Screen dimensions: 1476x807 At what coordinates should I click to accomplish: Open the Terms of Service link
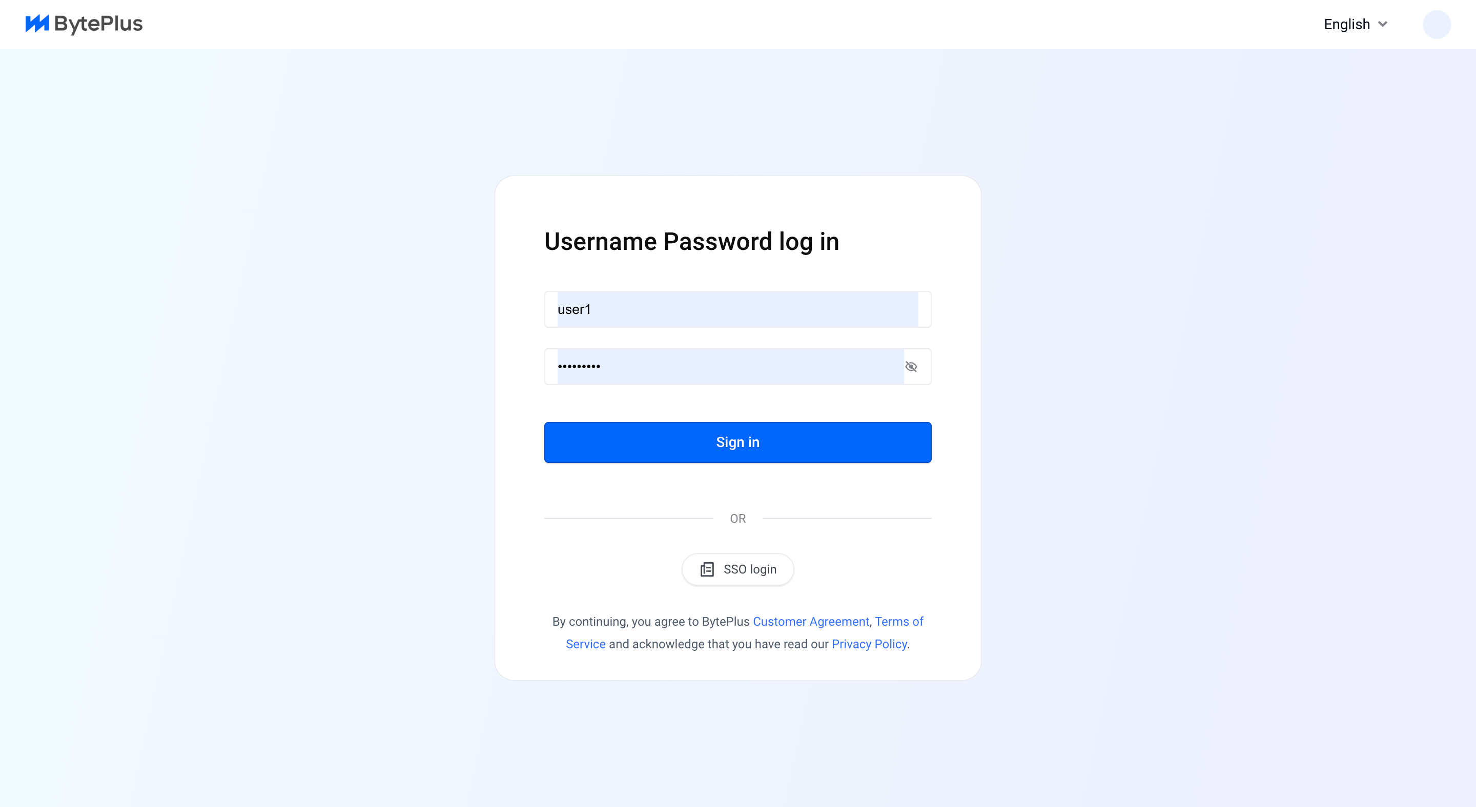[898, 622]
